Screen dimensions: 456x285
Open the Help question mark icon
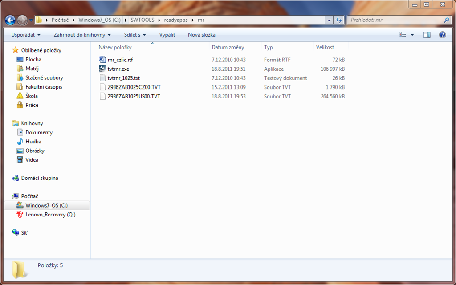click(442, 35)
